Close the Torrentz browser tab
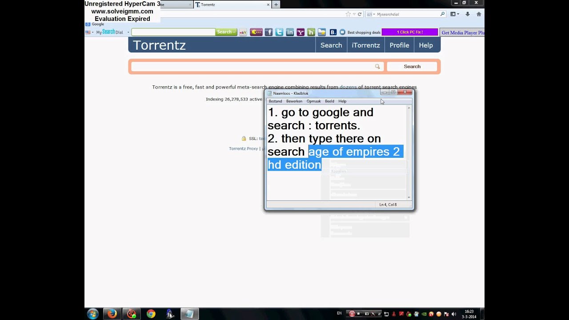Image resolution: width=569 pixels, height=320 pixels. point(268,4)
